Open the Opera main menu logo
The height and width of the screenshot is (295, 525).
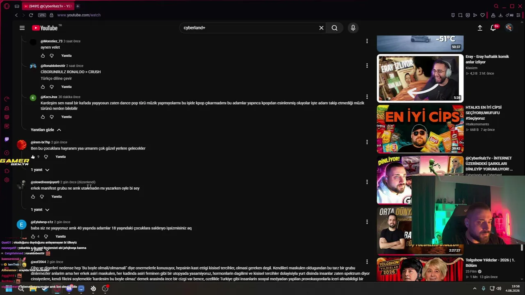tap(7, 6)
